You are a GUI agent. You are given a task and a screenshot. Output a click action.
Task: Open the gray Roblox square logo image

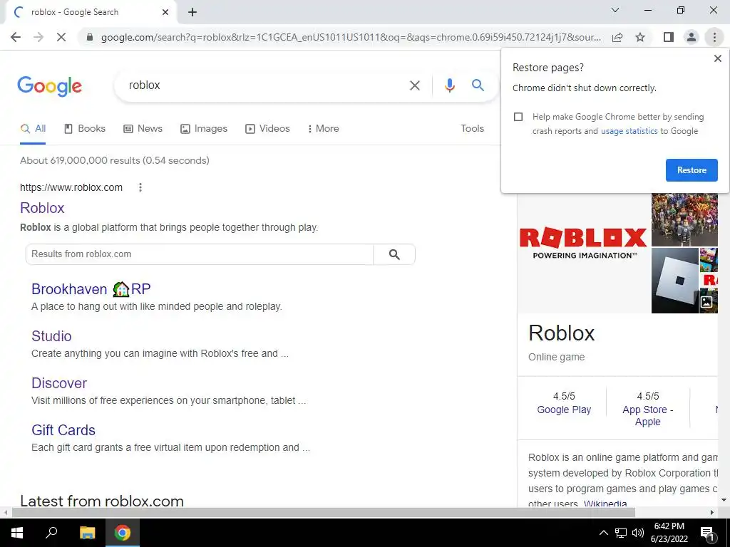pyautogui.click(x=674, y=281)
